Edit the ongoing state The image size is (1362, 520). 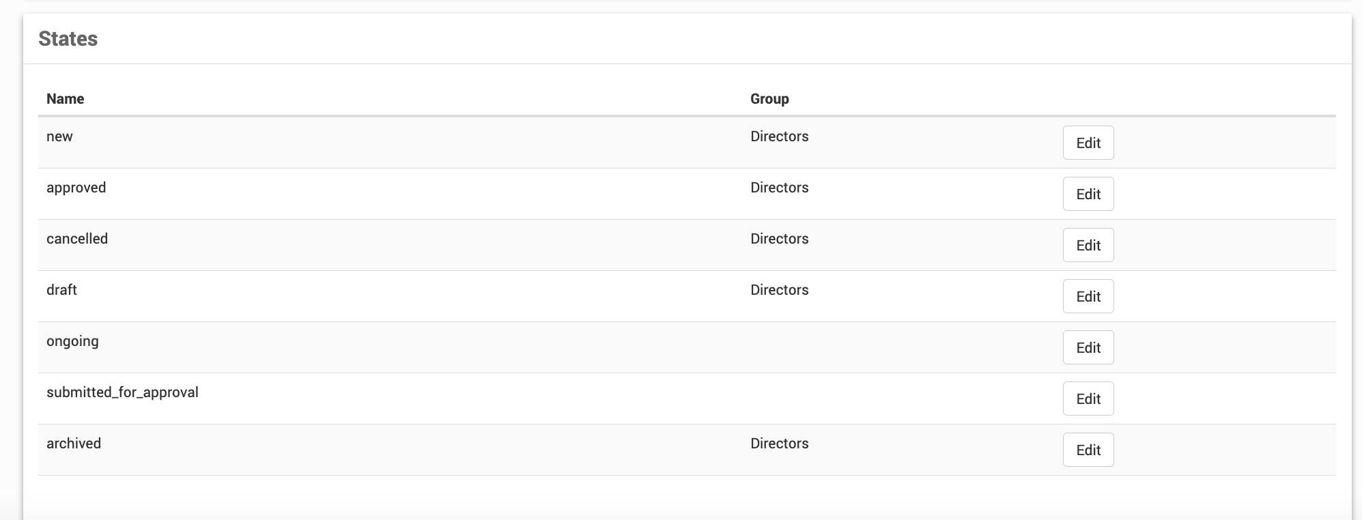[x=1088, y=347]
